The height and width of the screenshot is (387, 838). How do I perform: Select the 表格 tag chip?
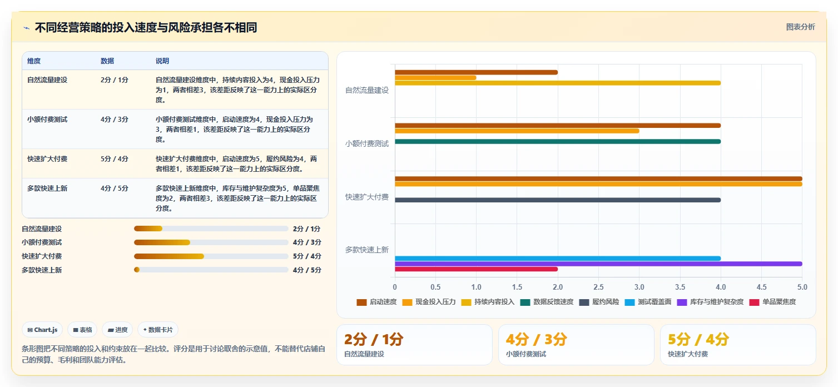click(x=82, y=330)
